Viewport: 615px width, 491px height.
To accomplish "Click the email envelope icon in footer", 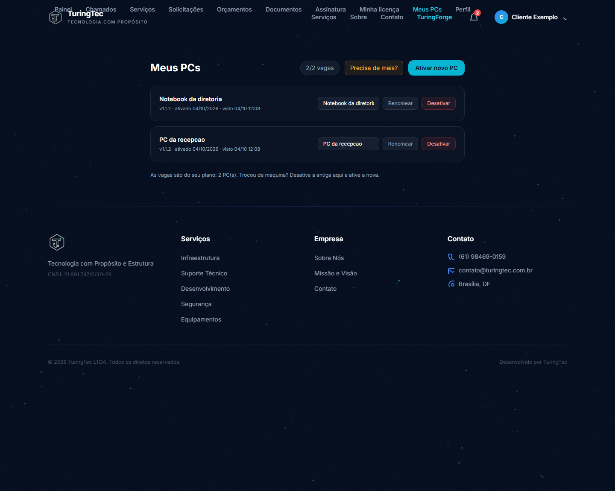I will point(451,271).
